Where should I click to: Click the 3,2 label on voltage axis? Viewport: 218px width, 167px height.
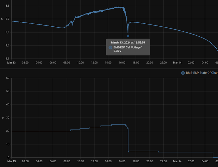[x=7, y=6]
